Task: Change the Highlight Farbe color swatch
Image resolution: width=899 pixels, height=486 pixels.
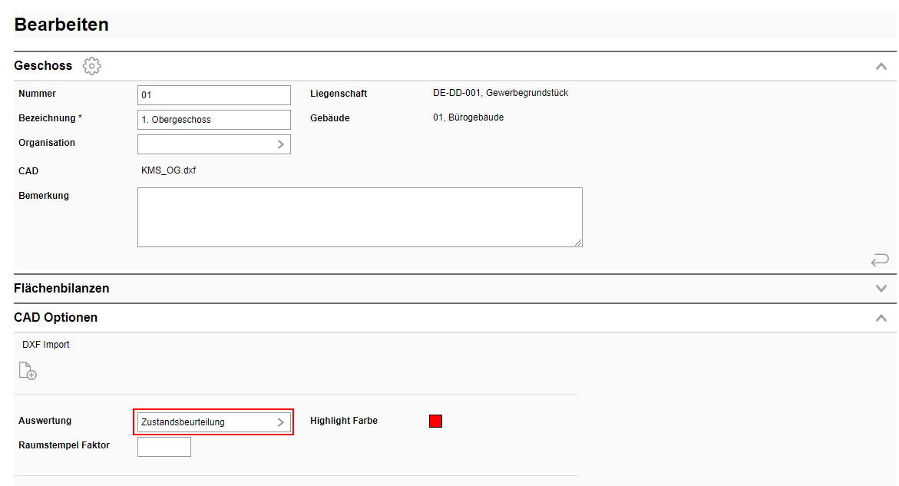Action: 435,421
